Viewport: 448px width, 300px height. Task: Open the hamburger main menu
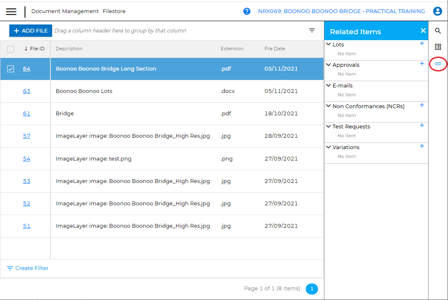(x=11, y=11)
